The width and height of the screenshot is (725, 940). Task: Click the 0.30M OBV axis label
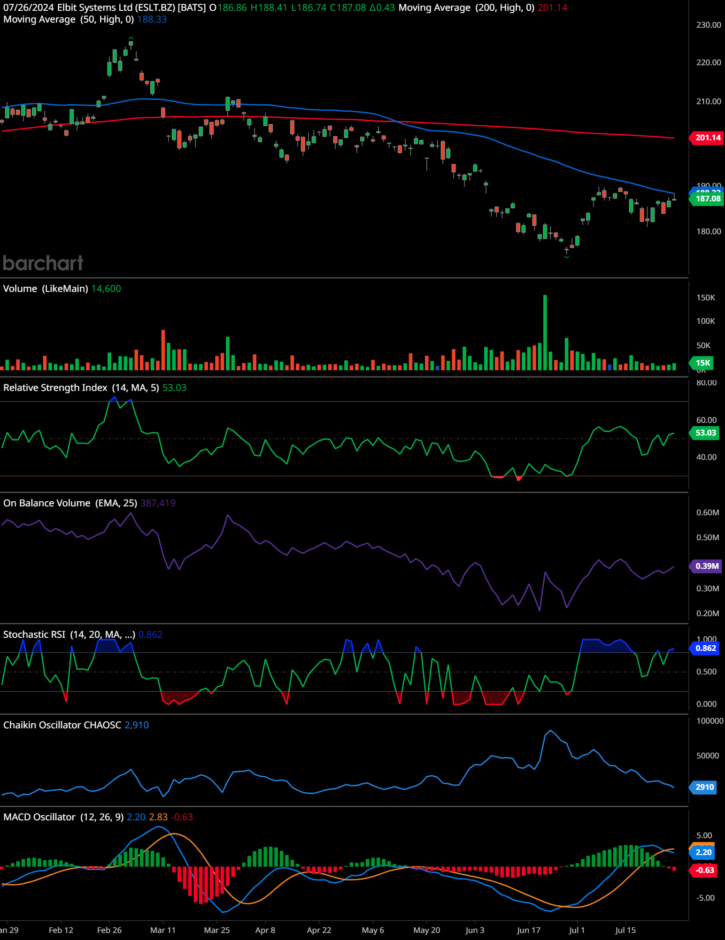[x=708, y=588]
